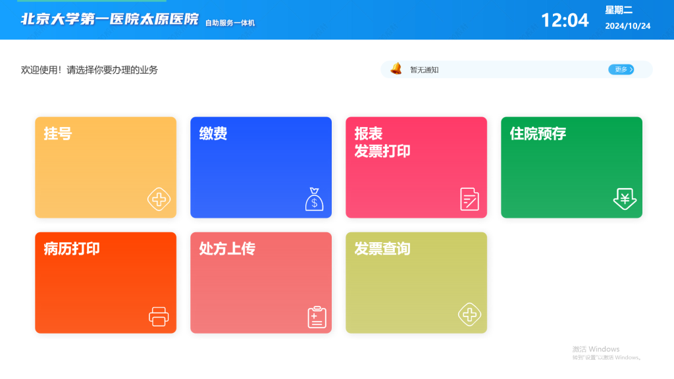Viewport: 674px width, 379px height.
Task: Open 病历打印 medical record printing
Action: (106, 283)
